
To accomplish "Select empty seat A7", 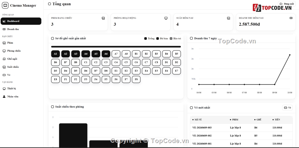I will pos(116,54).
